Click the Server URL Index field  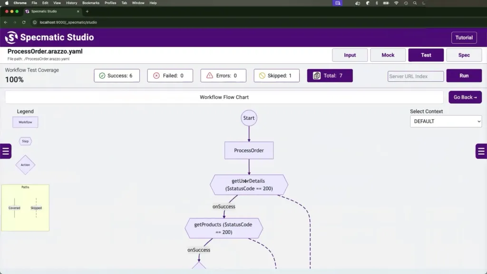pos(415,76)
